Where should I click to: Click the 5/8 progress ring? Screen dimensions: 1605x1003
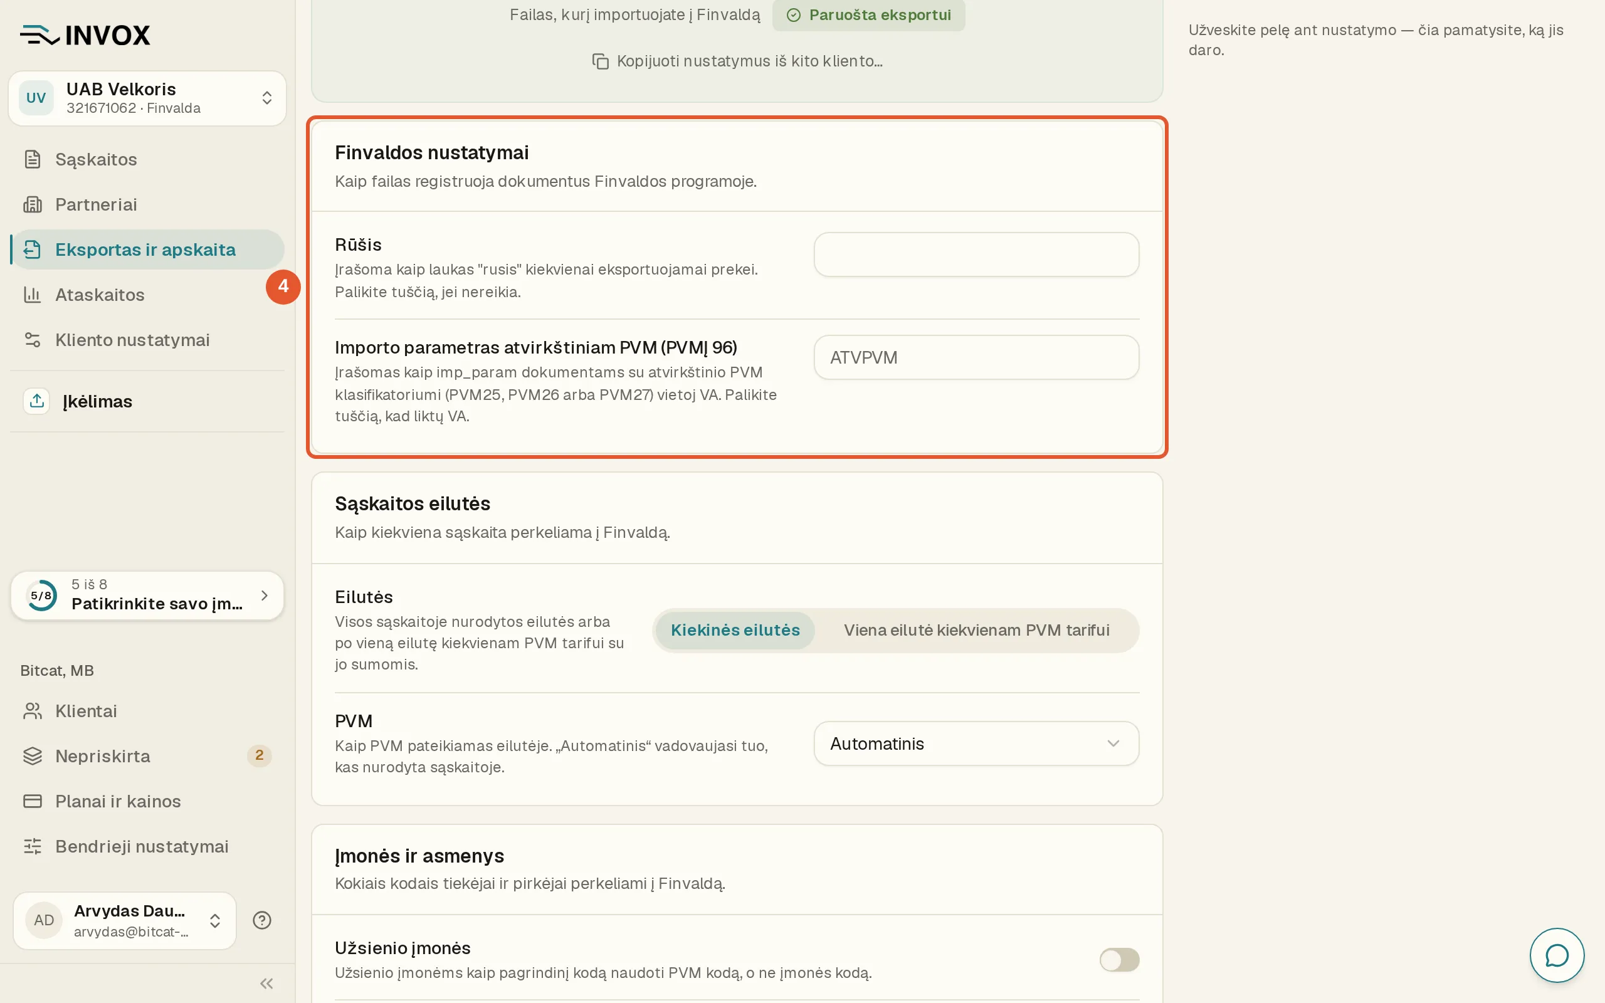(41, 596)
